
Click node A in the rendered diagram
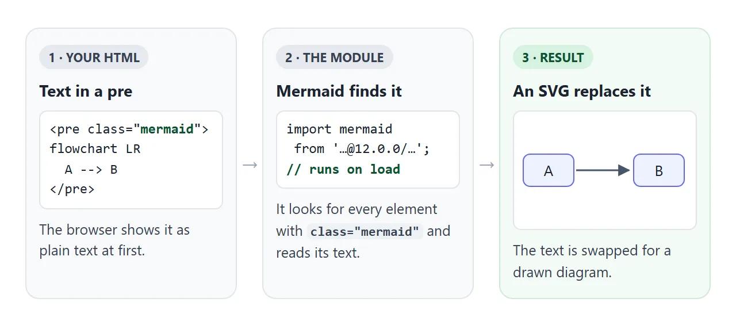(549, 170)
